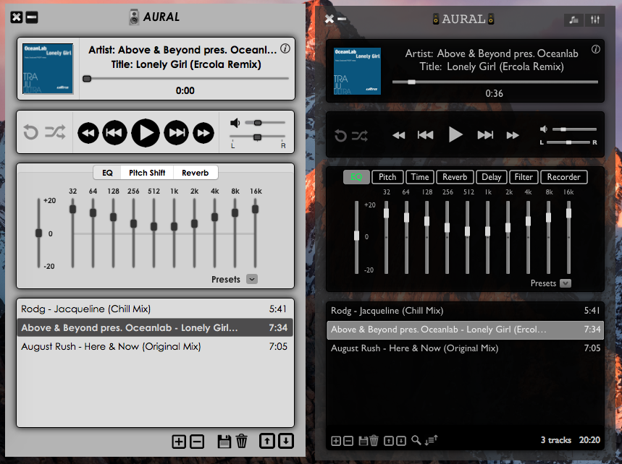The image size is (622, 464).
Task: Toggle repeat mode in light window
Action: (30, 132)
